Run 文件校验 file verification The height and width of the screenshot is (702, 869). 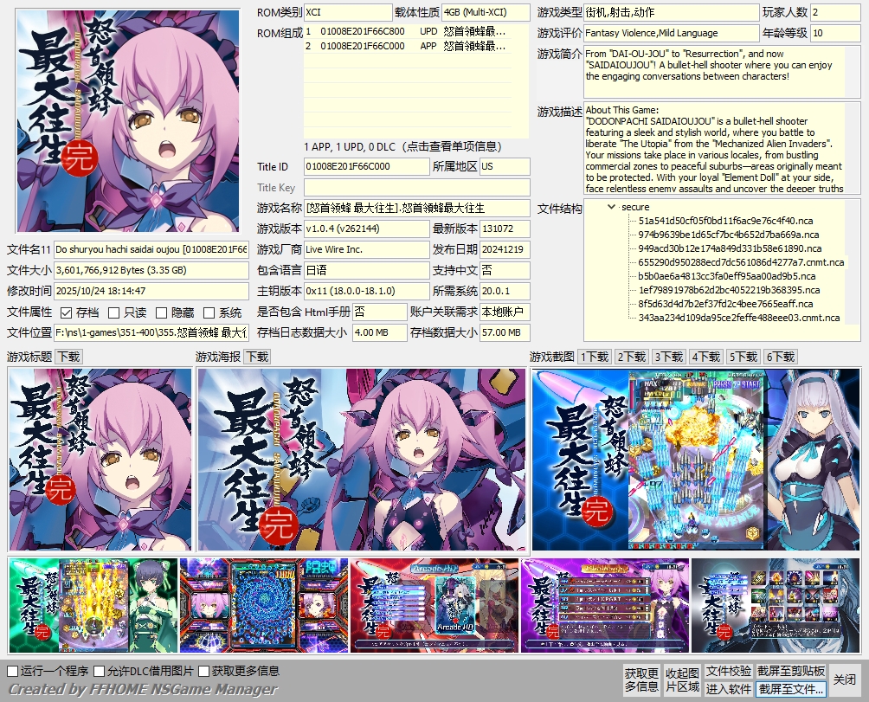(728, 671)
